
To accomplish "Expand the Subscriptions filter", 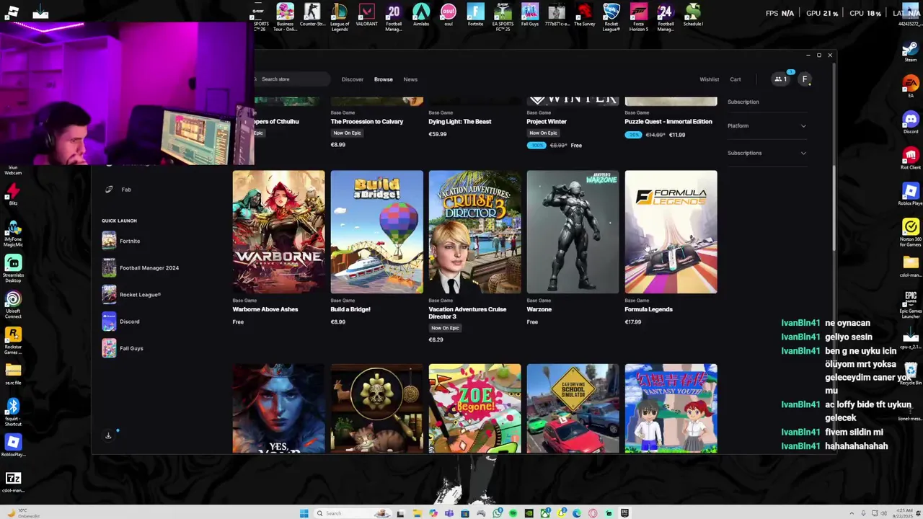I will coord(767,153).
